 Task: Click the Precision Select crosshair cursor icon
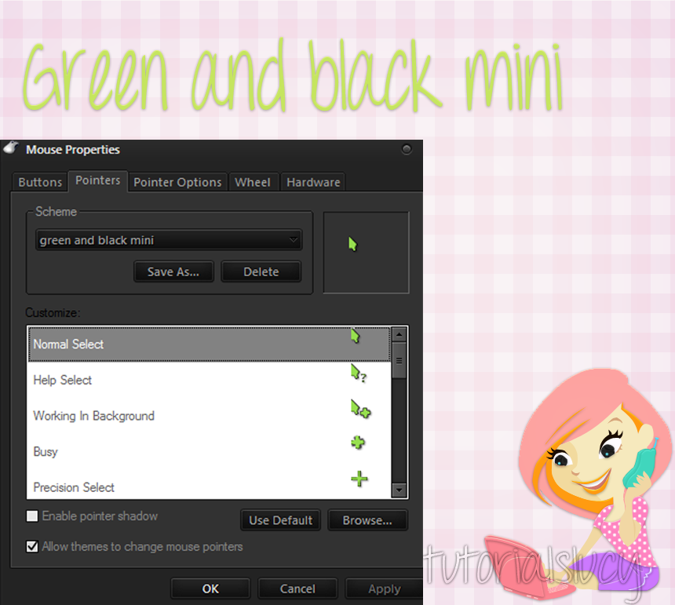tap(359, 479)
